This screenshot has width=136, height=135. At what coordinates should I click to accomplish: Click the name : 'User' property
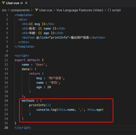pos(34,65)
